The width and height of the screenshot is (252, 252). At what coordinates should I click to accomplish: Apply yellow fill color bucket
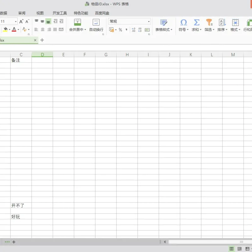(x=5, y=29)
